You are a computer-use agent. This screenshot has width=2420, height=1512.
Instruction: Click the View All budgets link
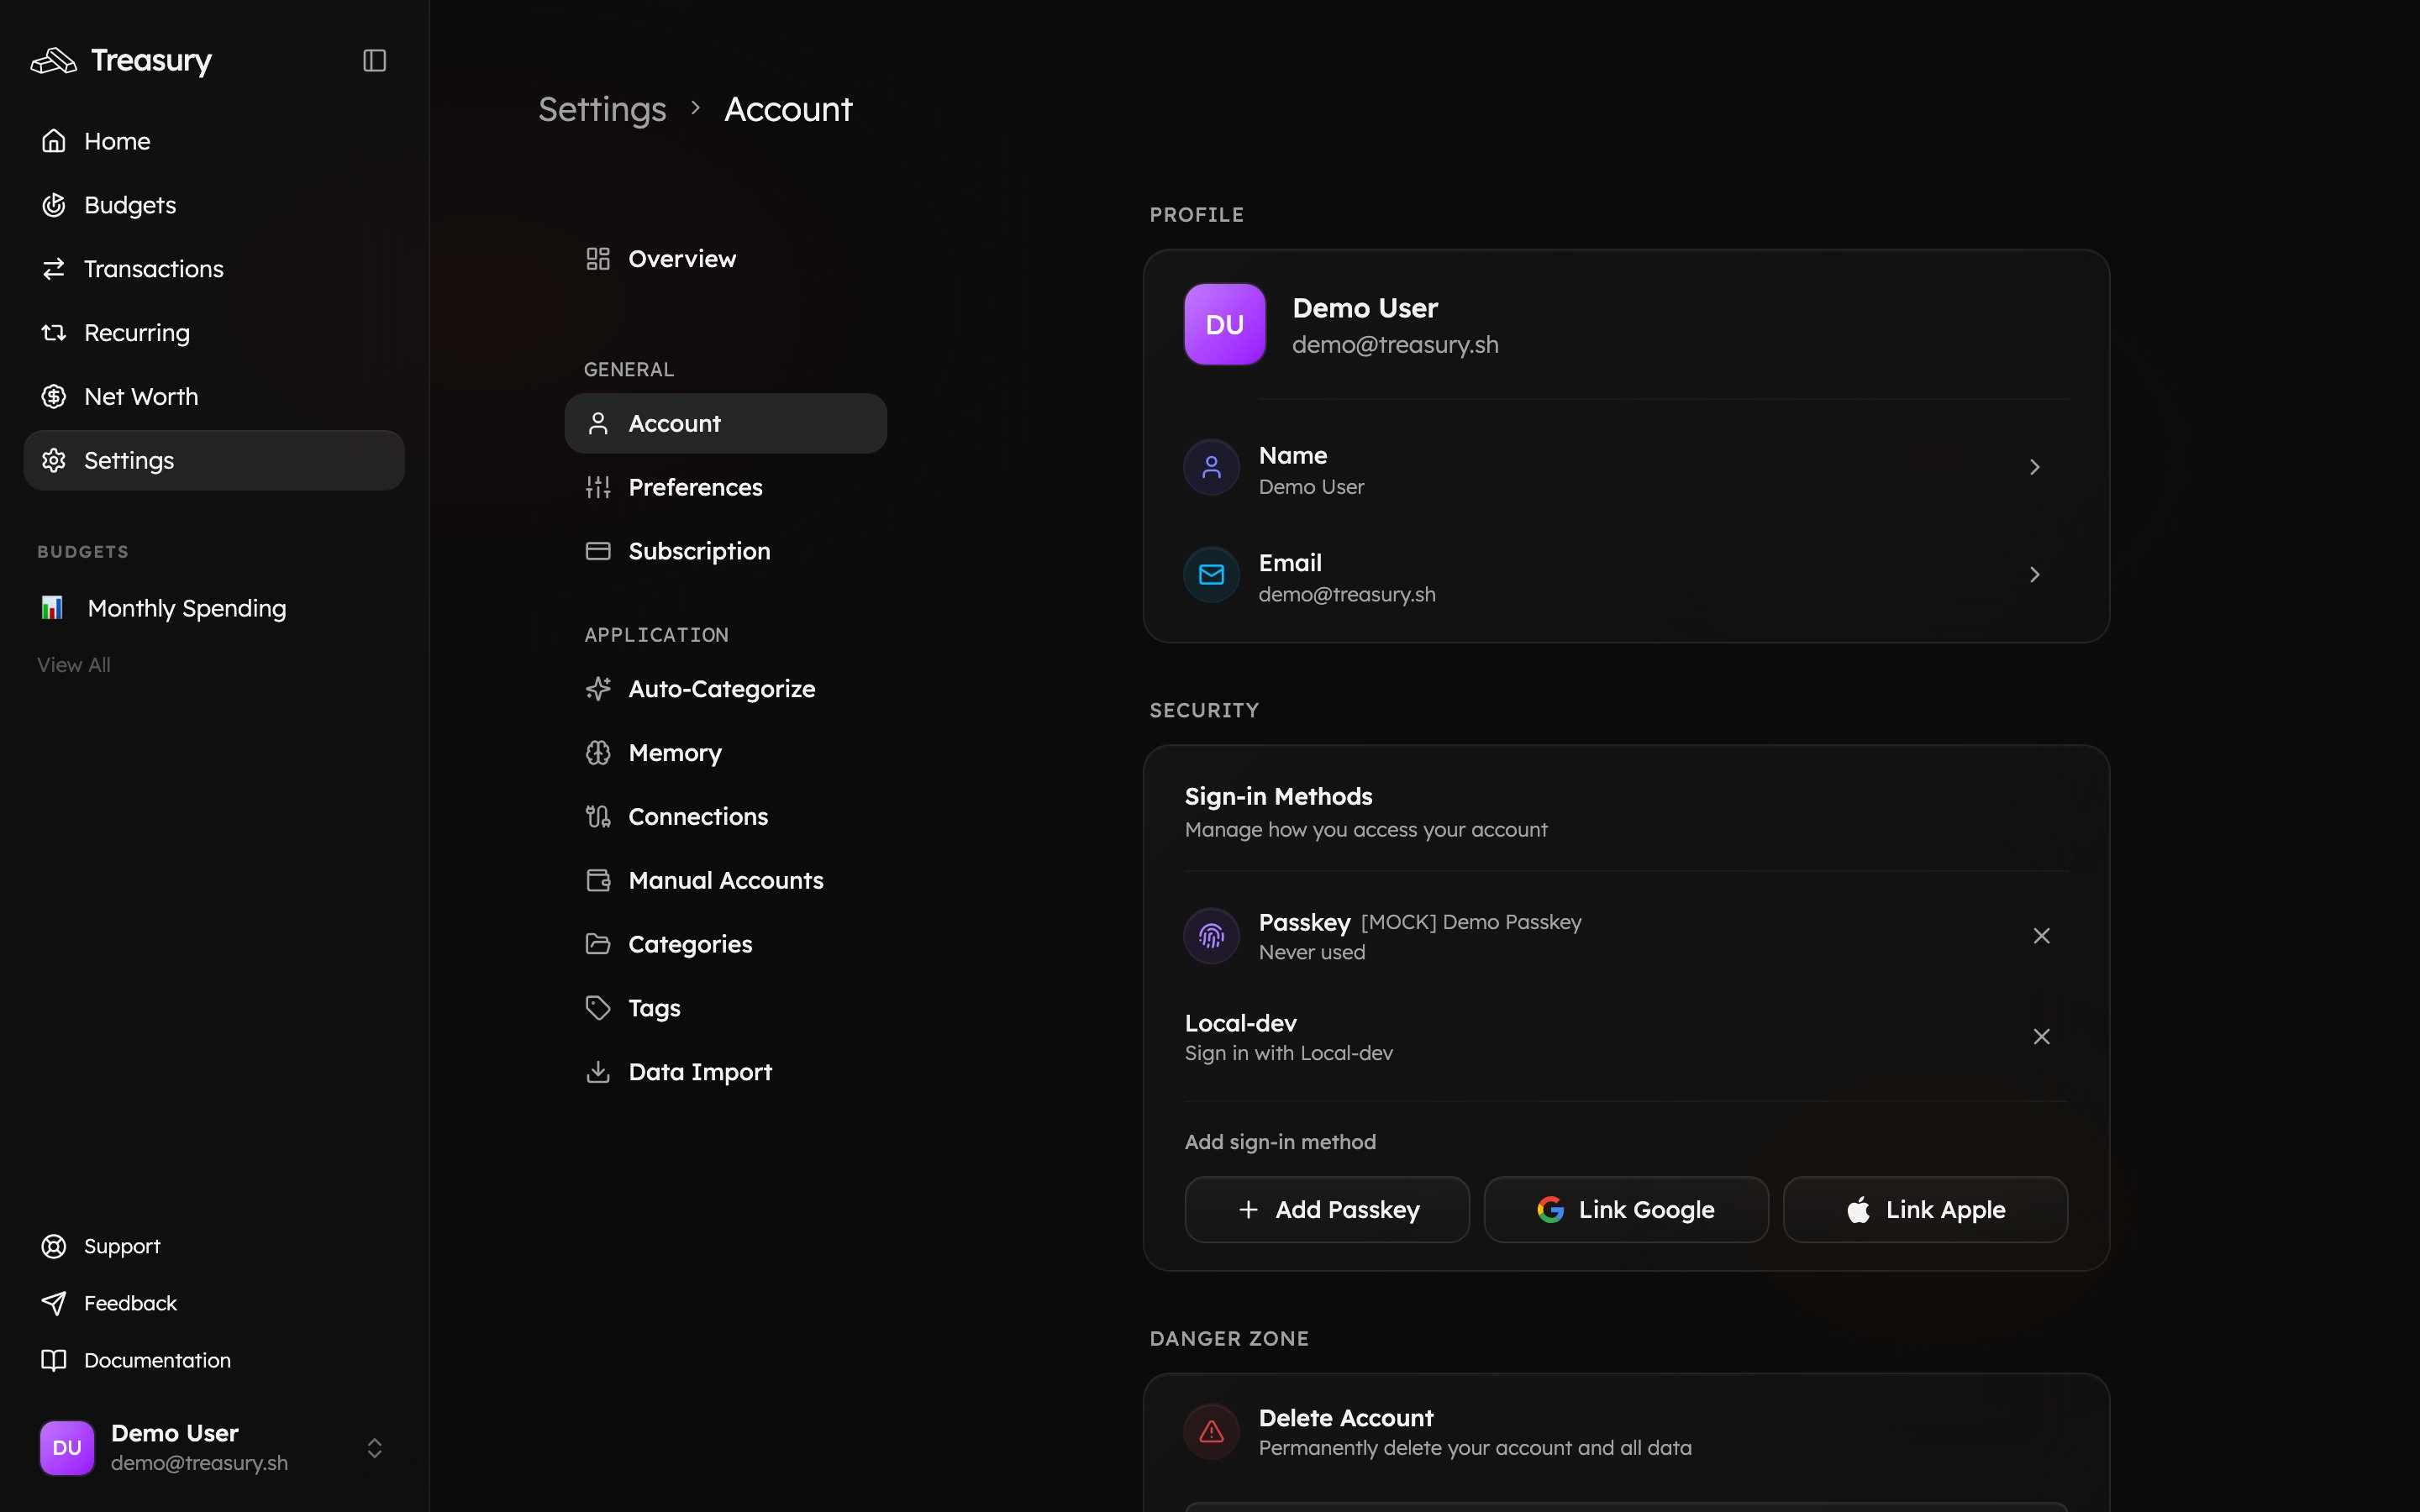pos(74,665)
